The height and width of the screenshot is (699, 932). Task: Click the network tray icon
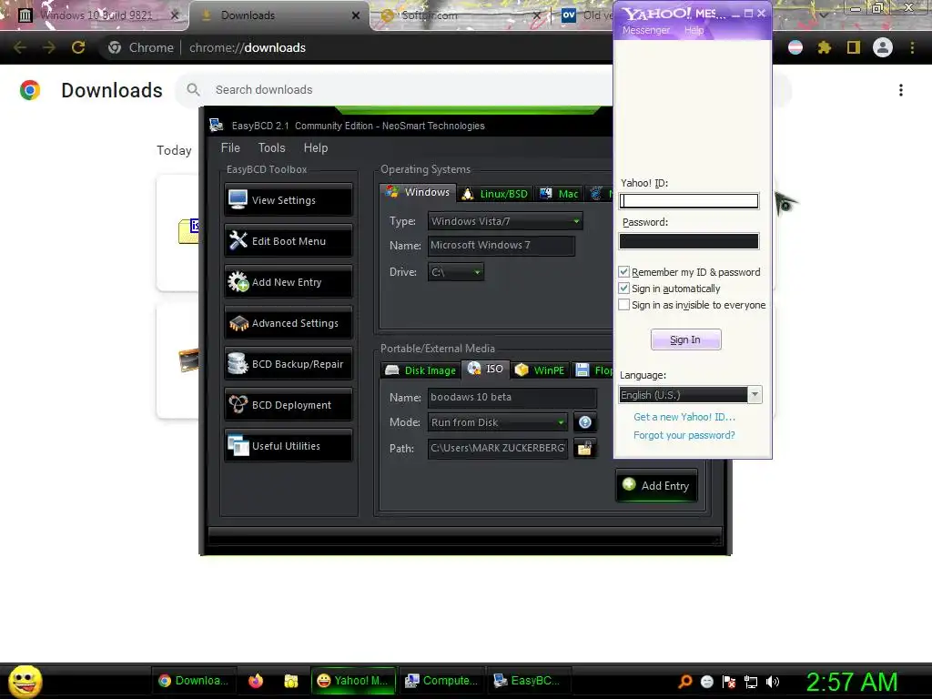751,682
